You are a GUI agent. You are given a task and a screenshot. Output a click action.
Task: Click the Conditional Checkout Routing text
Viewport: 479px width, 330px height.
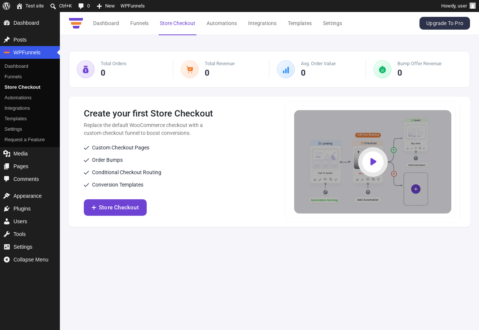pyautogui.click(x=126, y=172)
